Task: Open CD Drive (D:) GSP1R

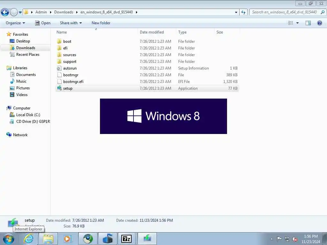Action: click(x=33, y=122)
